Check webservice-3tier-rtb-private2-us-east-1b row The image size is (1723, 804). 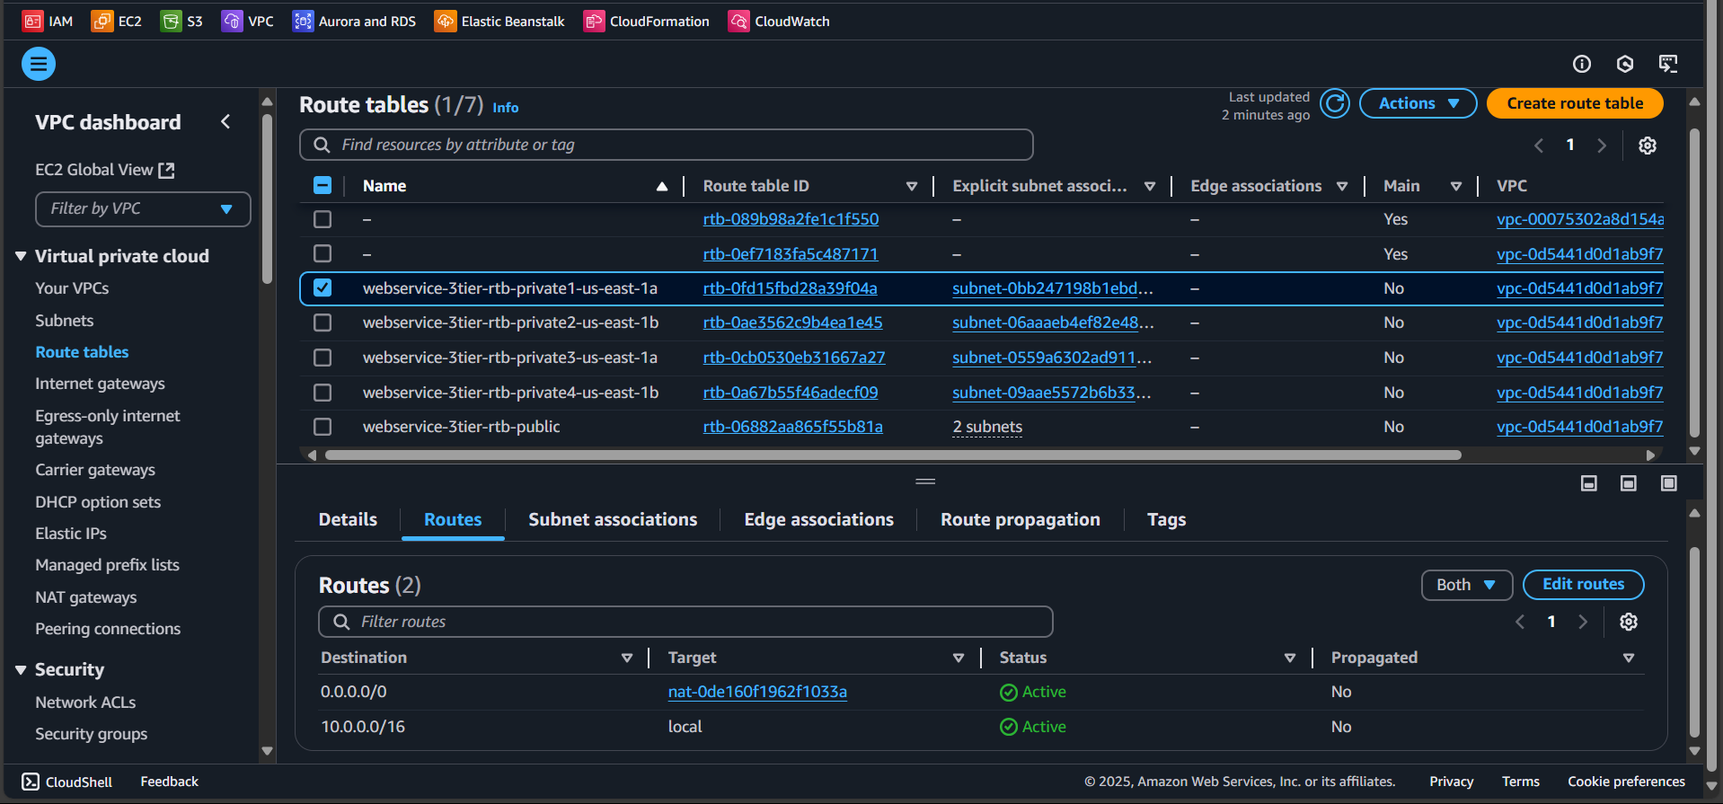(323, 322)
